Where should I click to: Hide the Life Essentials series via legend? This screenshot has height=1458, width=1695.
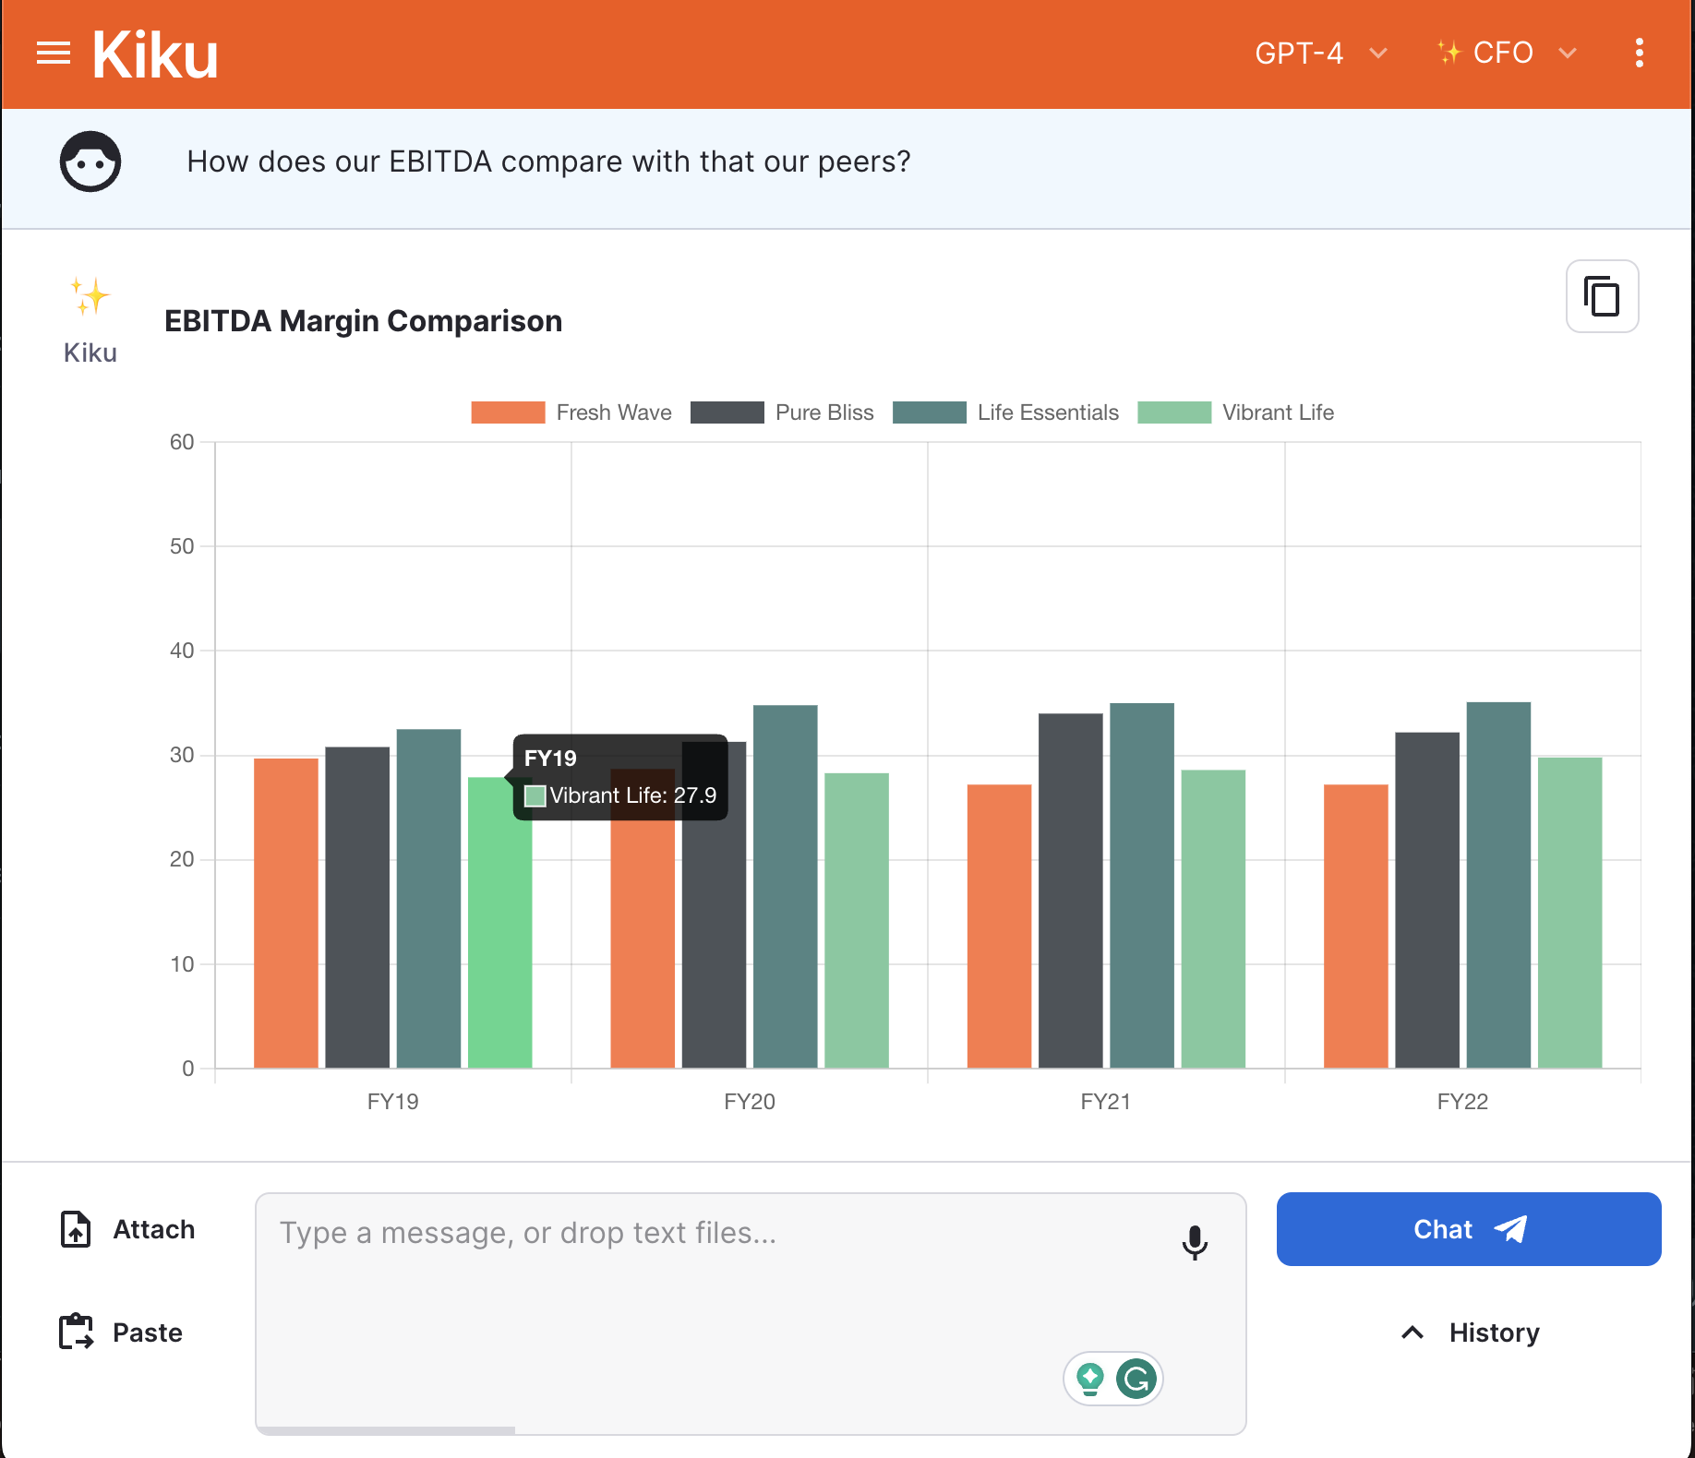(x=1004, y=412)
